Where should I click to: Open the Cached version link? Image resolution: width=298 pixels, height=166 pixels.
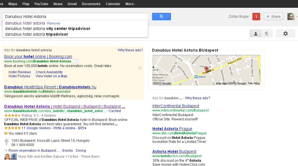click(x=115, y=111)
